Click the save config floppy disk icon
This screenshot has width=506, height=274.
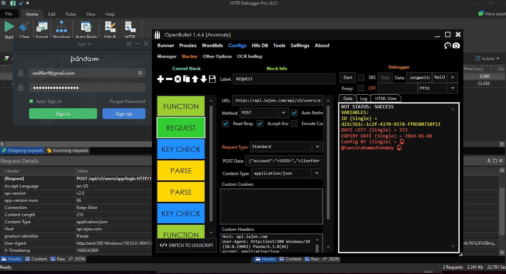[212, 79]
